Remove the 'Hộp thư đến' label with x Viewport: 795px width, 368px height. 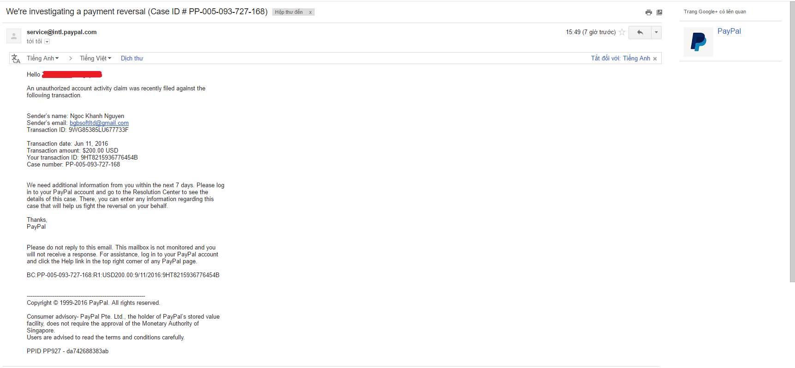pyautogui.click(x=311, y=12)
